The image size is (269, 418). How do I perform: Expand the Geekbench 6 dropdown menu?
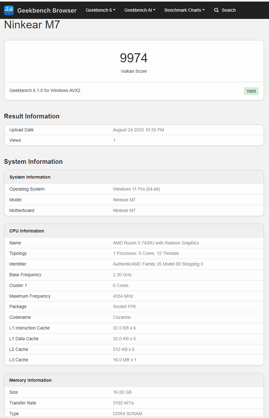pos(100,10)
